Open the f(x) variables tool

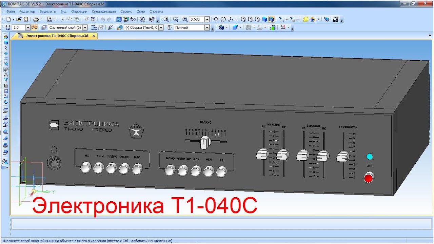pos(133,19)
